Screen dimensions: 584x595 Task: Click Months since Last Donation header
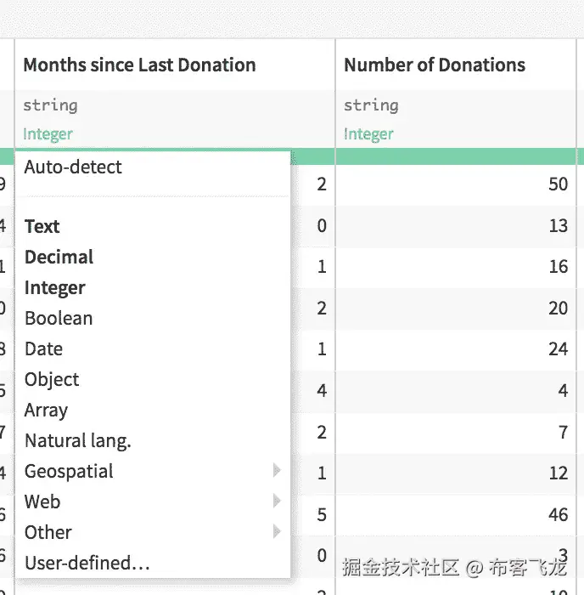point(139,65)
